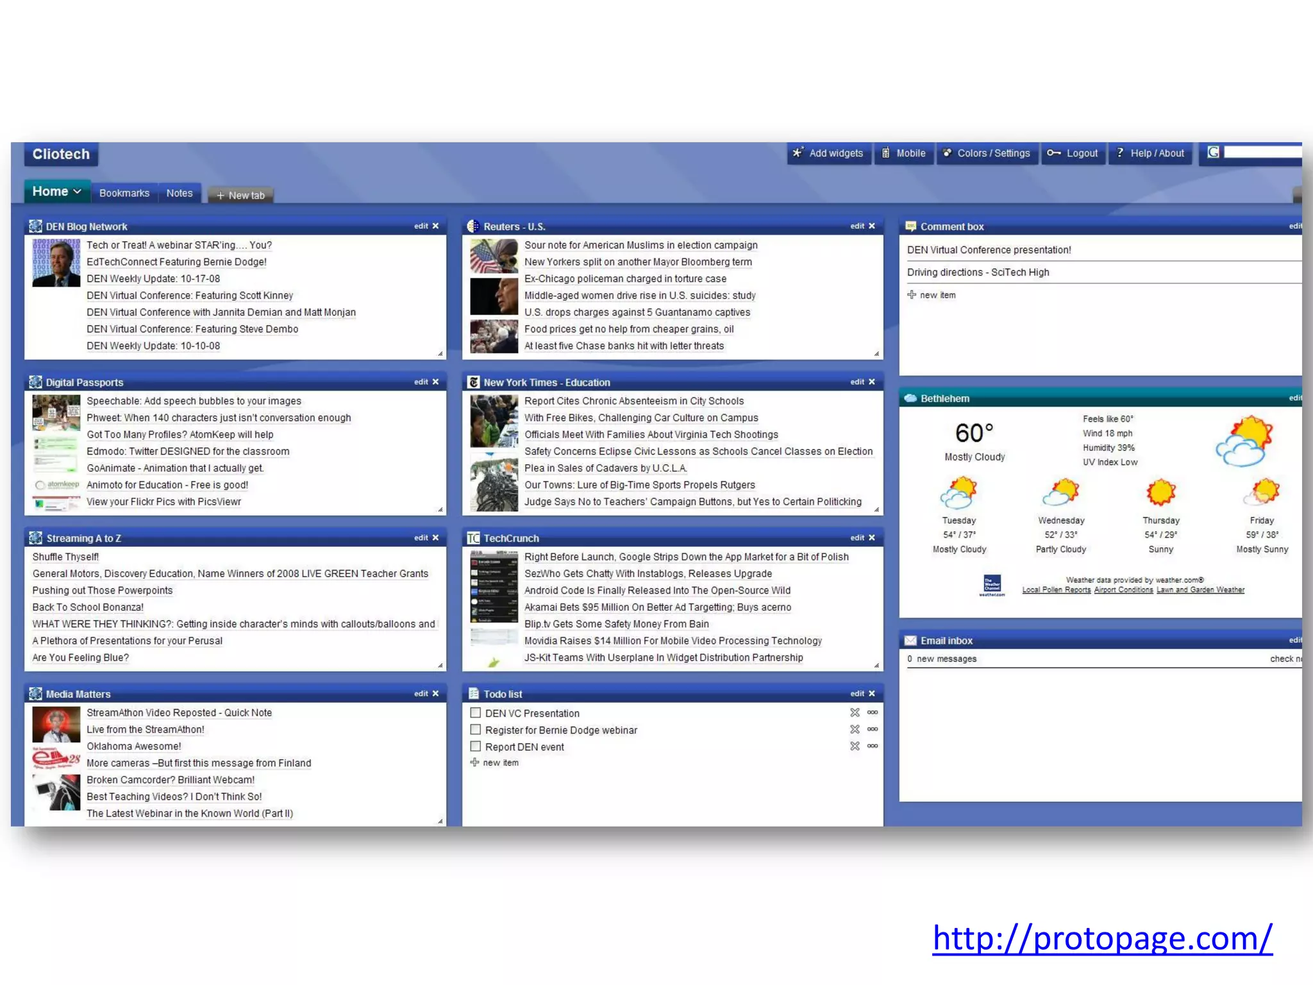1313x985 pixels.
Task: Delete the Register for Bernie Dodge todo
Action: click(x=855, y=729)
